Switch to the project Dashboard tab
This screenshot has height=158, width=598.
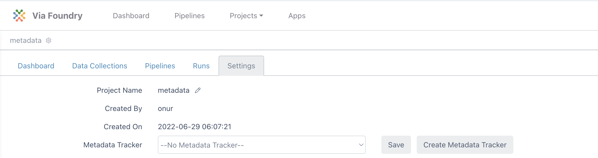(x=36, y=66)
